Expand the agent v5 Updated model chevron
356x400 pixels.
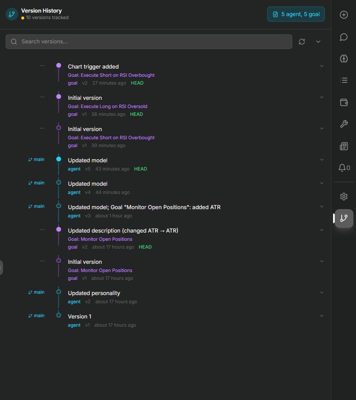tap(322, 160)
